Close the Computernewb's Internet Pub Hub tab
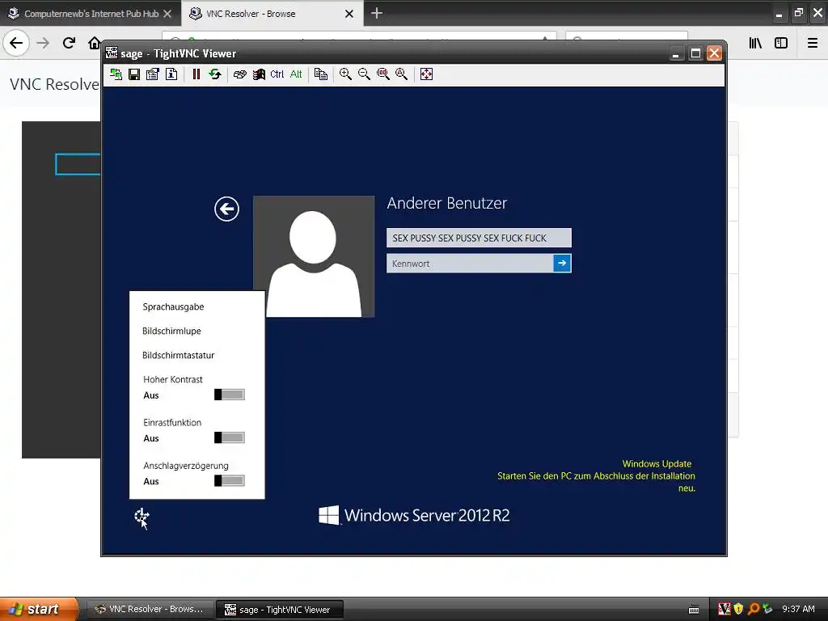This screenshot has height=621, width=828. click(x=167, y=14)
